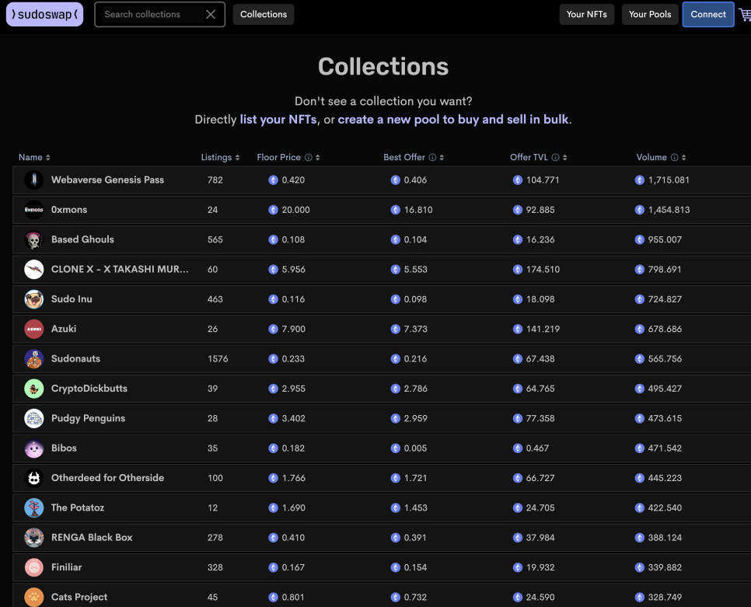
Task: Open The Potatoz collection name
Action: click(x=78, y=508)
